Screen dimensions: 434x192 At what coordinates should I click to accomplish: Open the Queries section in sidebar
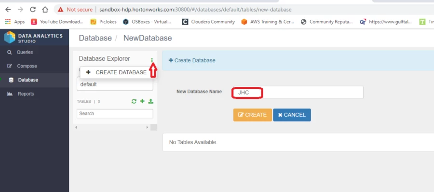point(25,53)
